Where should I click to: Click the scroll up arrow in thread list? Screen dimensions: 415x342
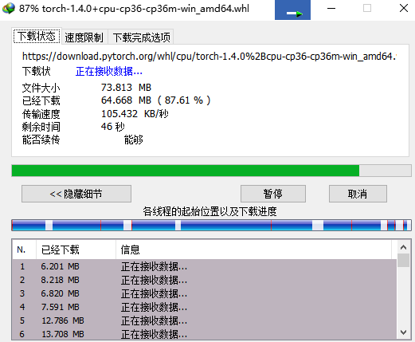(x=403, y=247)
